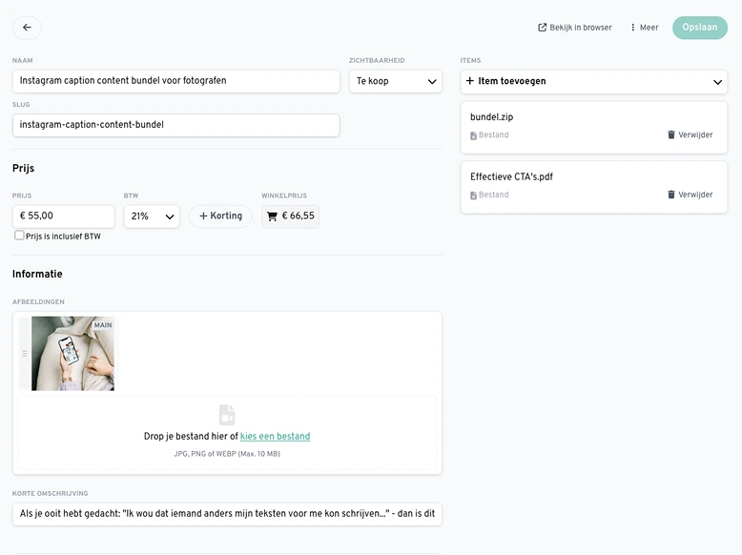Click the Korting add button
This screenshot has width=742, height=555.
click(x=220, y=216)
